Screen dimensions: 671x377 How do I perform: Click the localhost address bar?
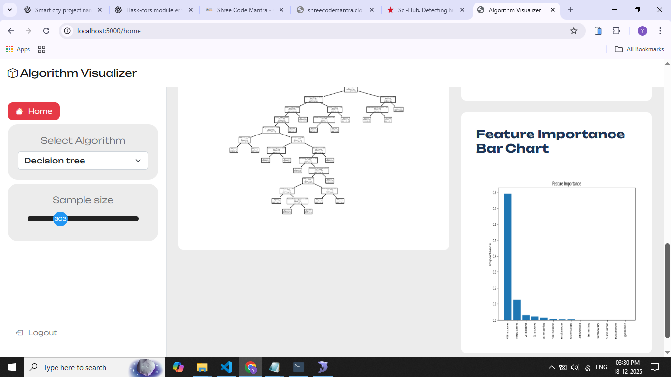(314, 31)
